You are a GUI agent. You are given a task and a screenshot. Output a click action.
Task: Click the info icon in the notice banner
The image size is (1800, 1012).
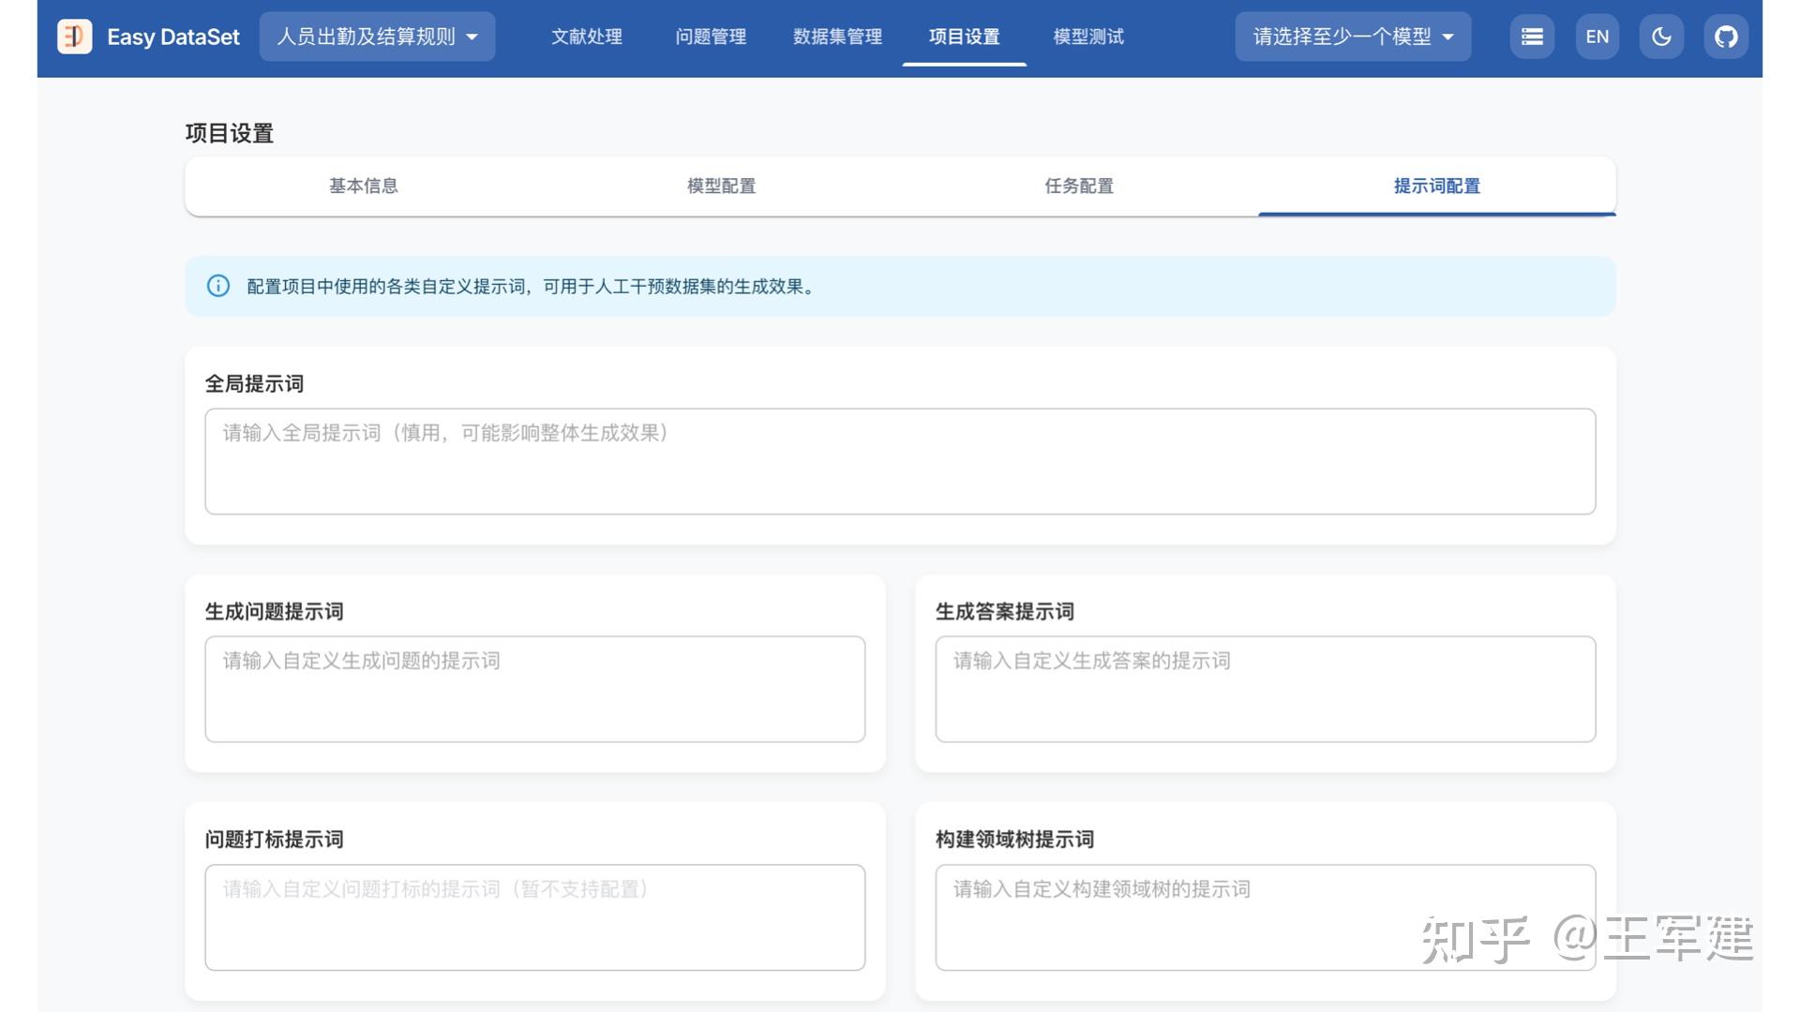(217, 287)
